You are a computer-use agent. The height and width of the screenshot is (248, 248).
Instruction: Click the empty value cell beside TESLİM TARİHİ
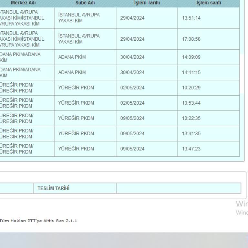tap(179, 188)
